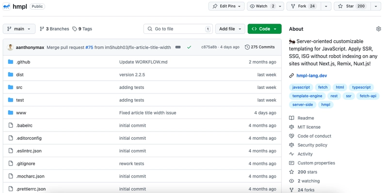Open the main branch dropdown

[19, 29]
